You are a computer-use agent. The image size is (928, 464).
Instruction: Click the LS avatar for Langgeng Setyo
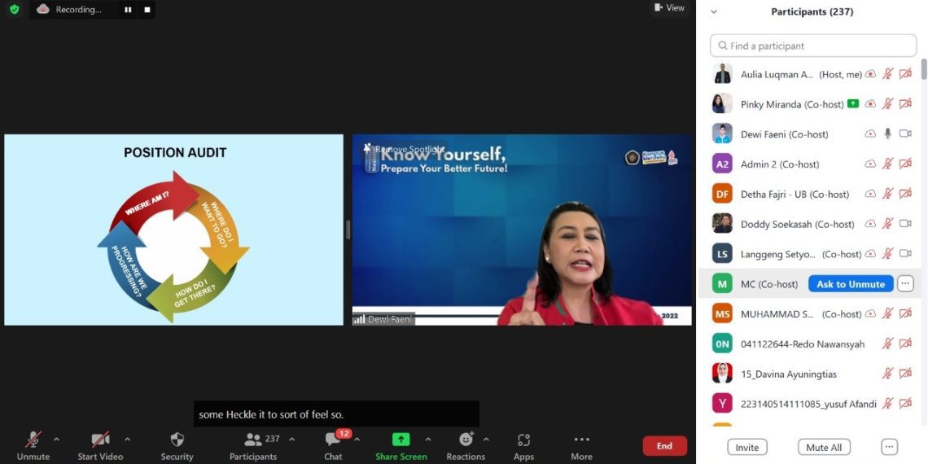[722, 253]
